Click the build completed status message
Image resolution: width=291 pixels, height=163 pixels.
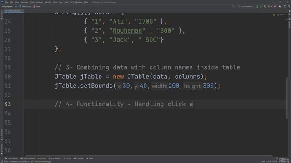[x=27, y=162]
